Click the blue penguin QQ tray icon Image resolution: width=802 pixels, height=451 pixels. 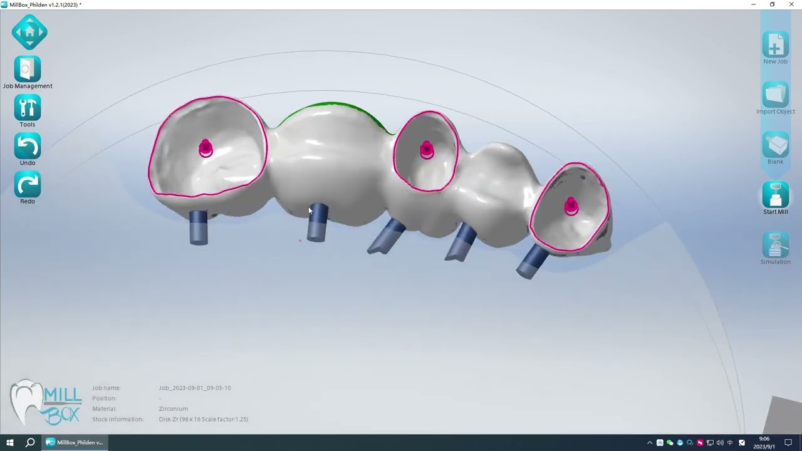click(x=680, y=443)
